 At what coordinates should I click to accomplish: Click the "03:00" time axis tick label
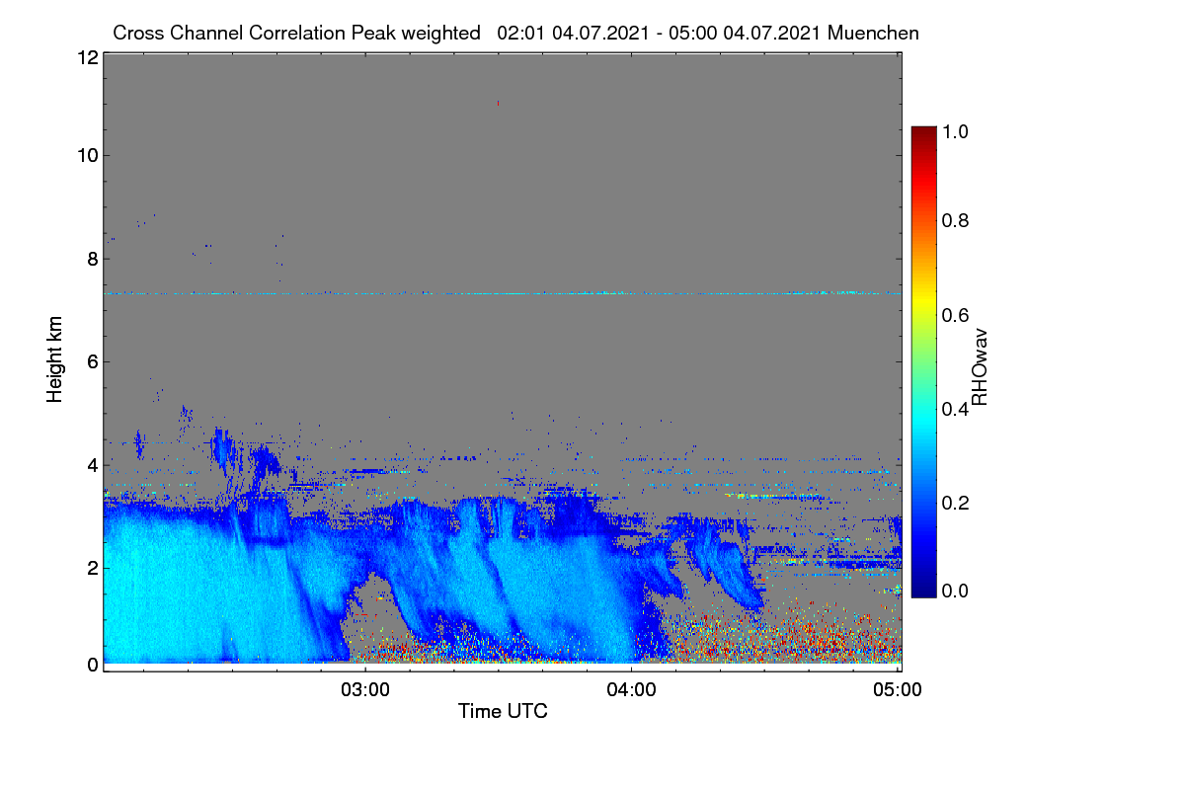tap(365, 690)
